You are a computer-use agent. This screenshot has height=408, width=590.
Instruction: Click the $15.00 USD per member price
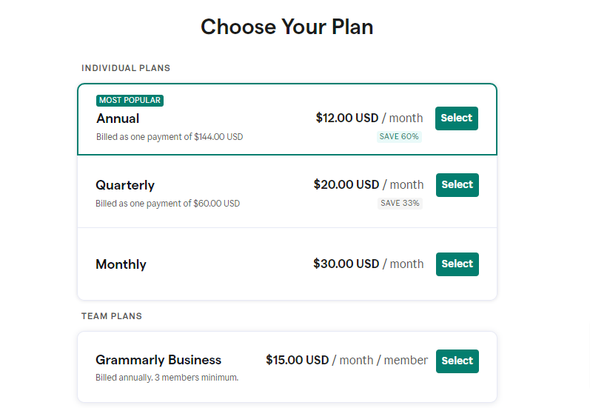point(346,360)
